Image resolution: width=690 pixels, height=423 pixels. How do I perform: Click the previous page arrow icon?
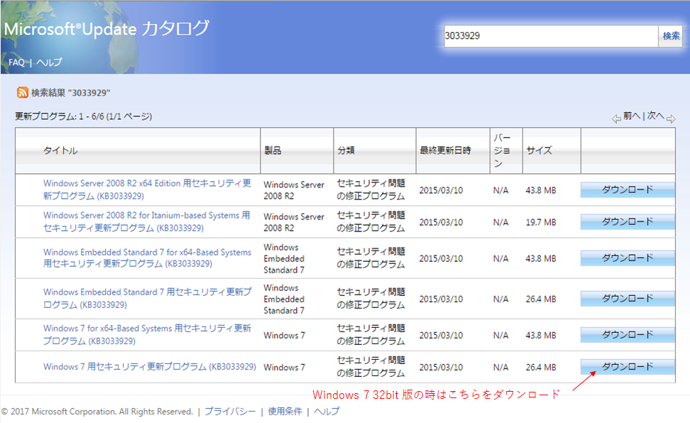pos(616,119)
